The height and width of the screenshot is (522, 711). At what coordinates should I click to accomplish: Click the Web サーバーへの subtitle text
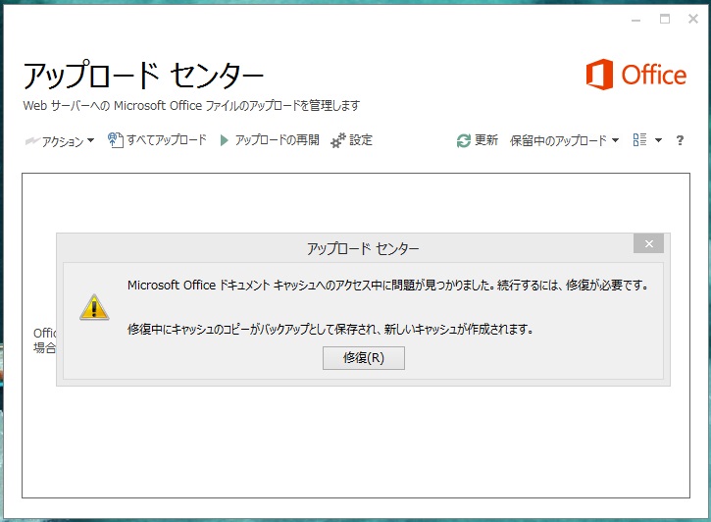(191, 106)
